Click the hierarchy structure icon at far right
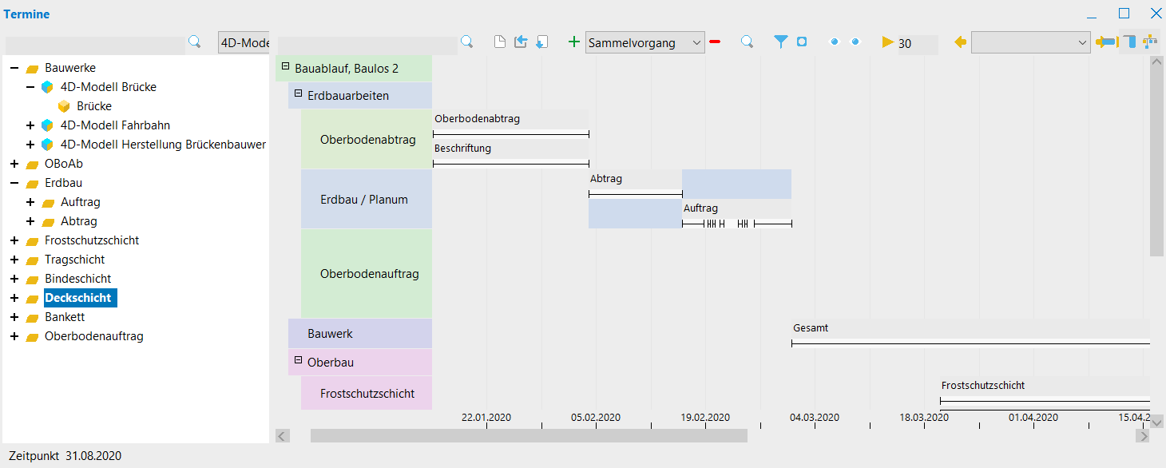 click(1150, 42)
